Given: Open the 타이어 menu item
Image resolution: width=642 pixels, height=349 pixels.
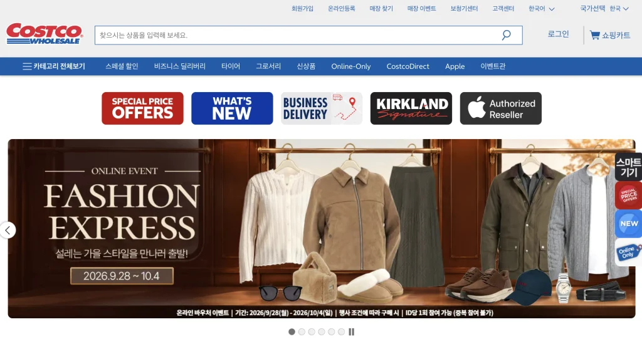Looking at the screenshot, I should 231,66.
